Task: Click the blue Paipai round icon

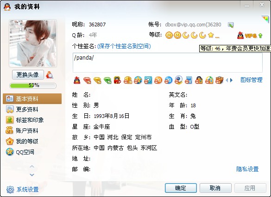Action: click(x=168, y=80)
